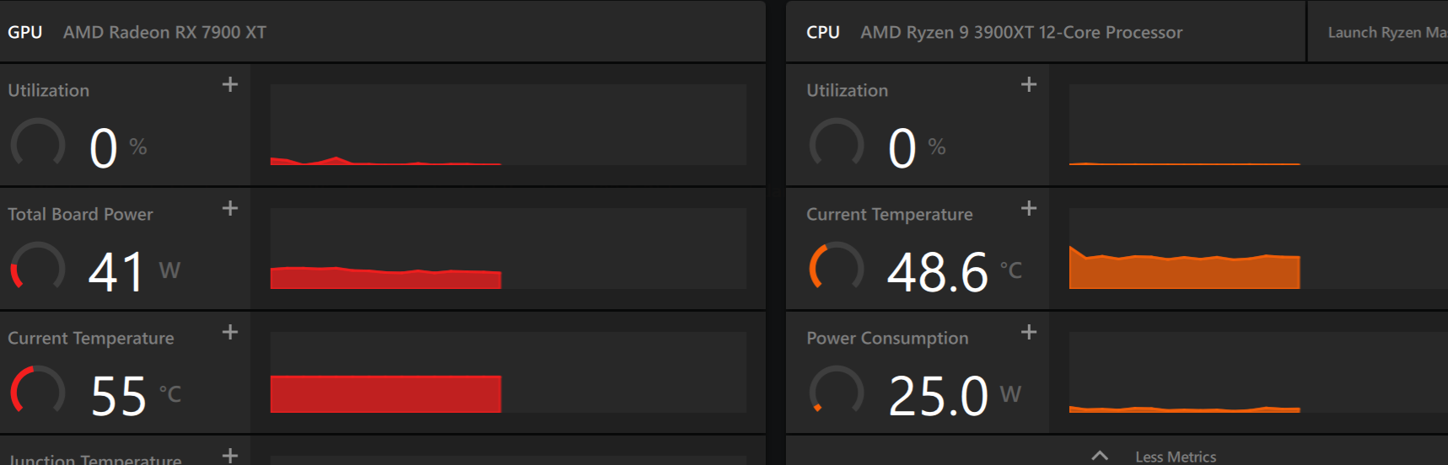Viewport: 1448px width, 465px height.
Task: Click the GPU Current Temperature red graph
Action: [385, 393]
